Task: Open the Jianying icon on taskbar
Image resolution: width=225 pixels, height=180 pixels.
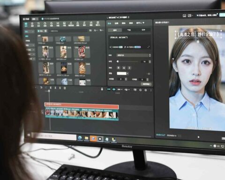Action: [x=100, y=139]
